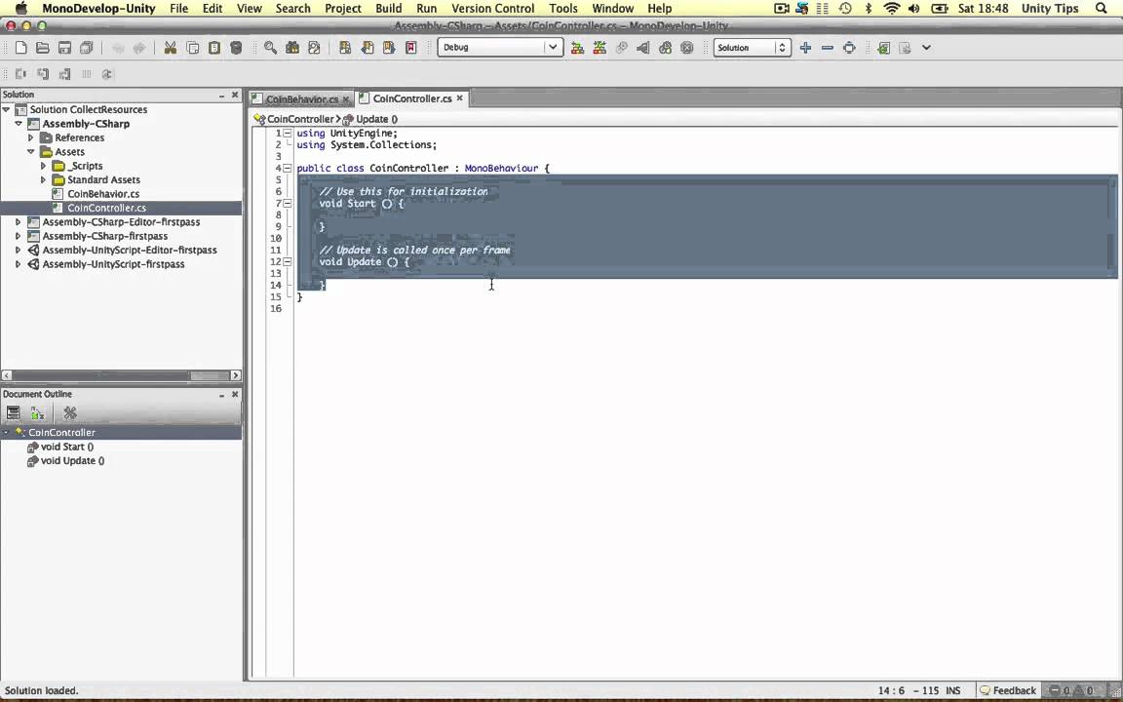Click the blue plus zoom-in icon

[806, 47]
